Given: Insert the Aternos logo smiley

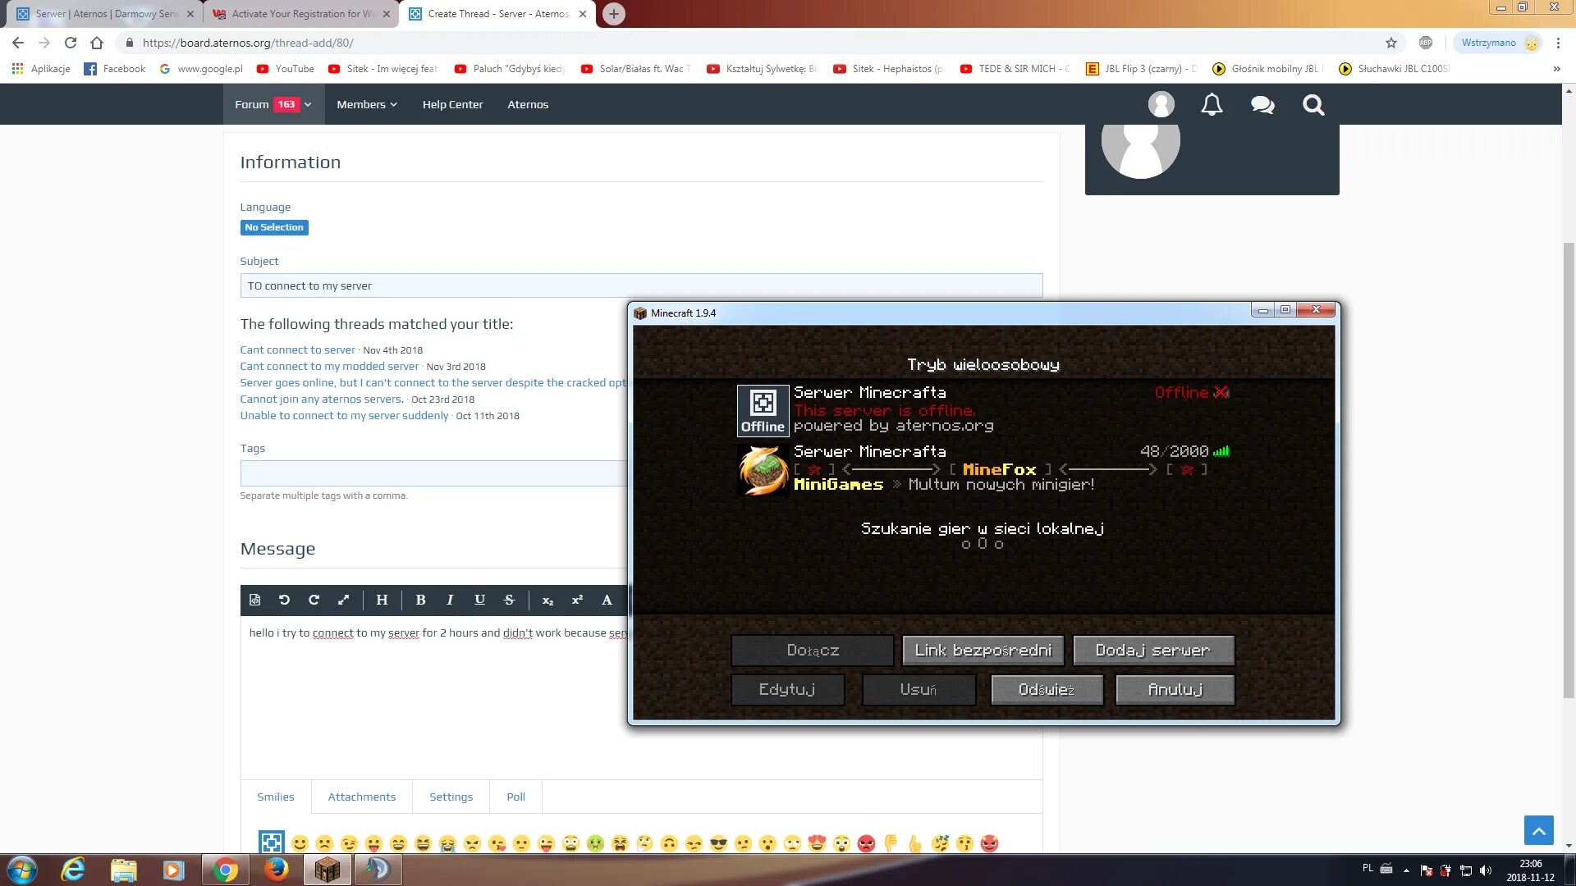Looking at the screenshot, I should tap(271, 843).
